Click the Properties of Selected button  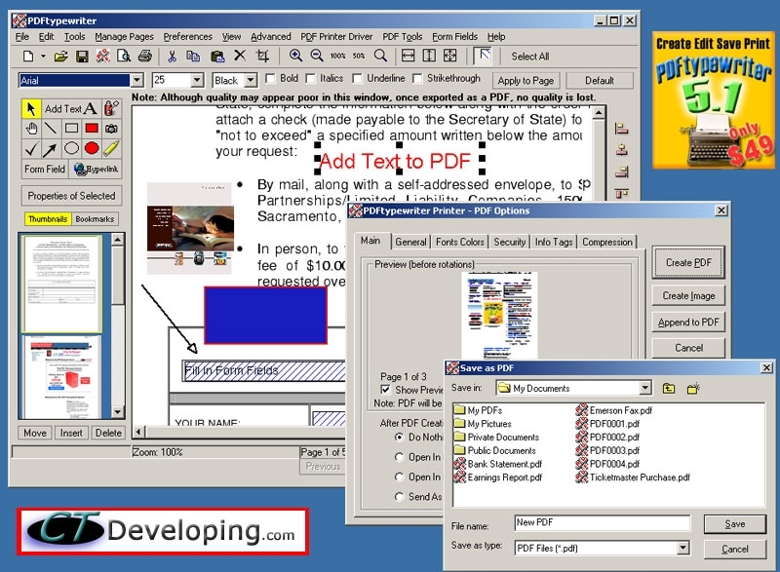(71, 196)
